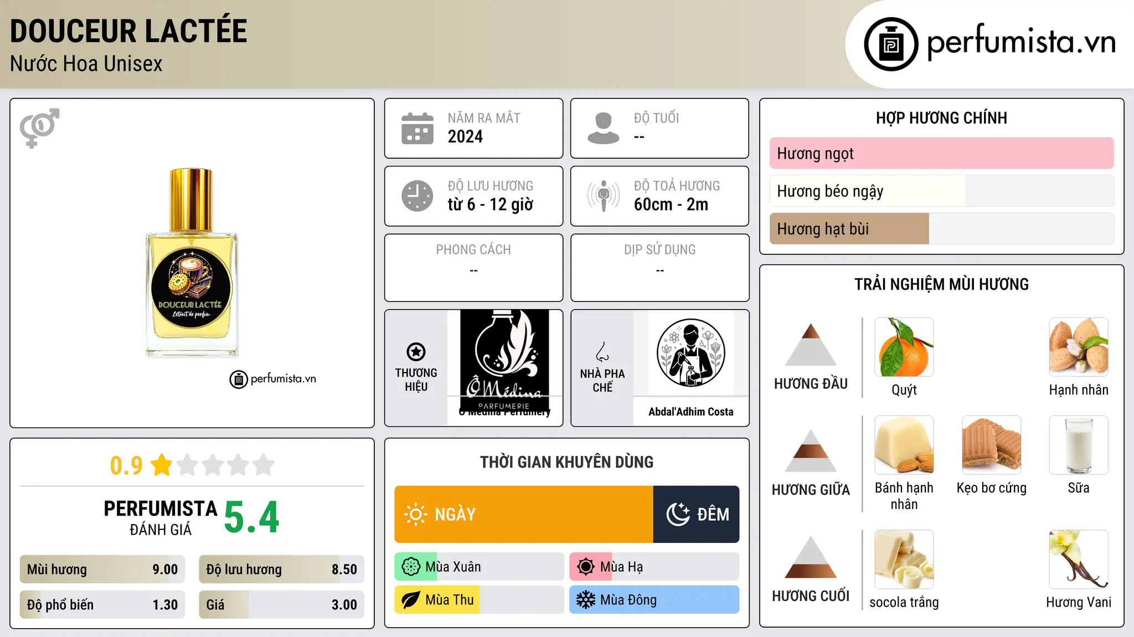Click the PHONG CÁCH style card
This screenshot has height=637, width=1134.
473,268
